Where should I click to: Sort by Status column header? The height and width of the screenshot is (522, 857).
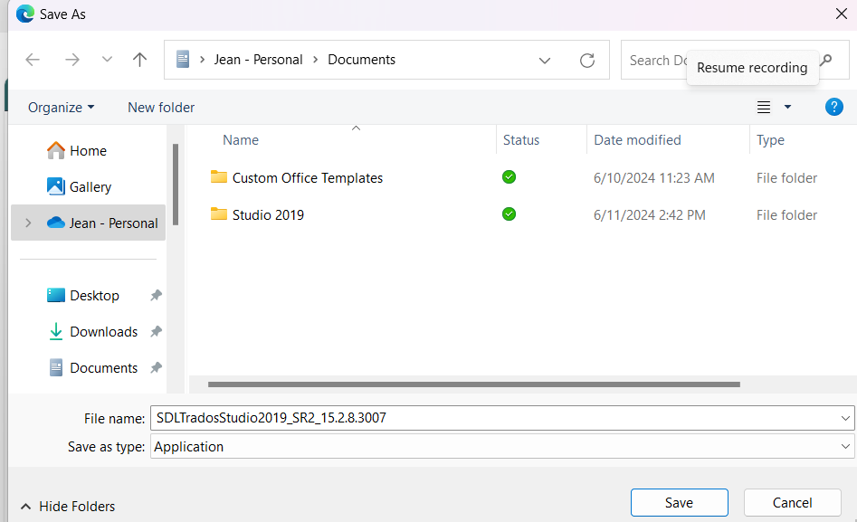tap(521, 140)
